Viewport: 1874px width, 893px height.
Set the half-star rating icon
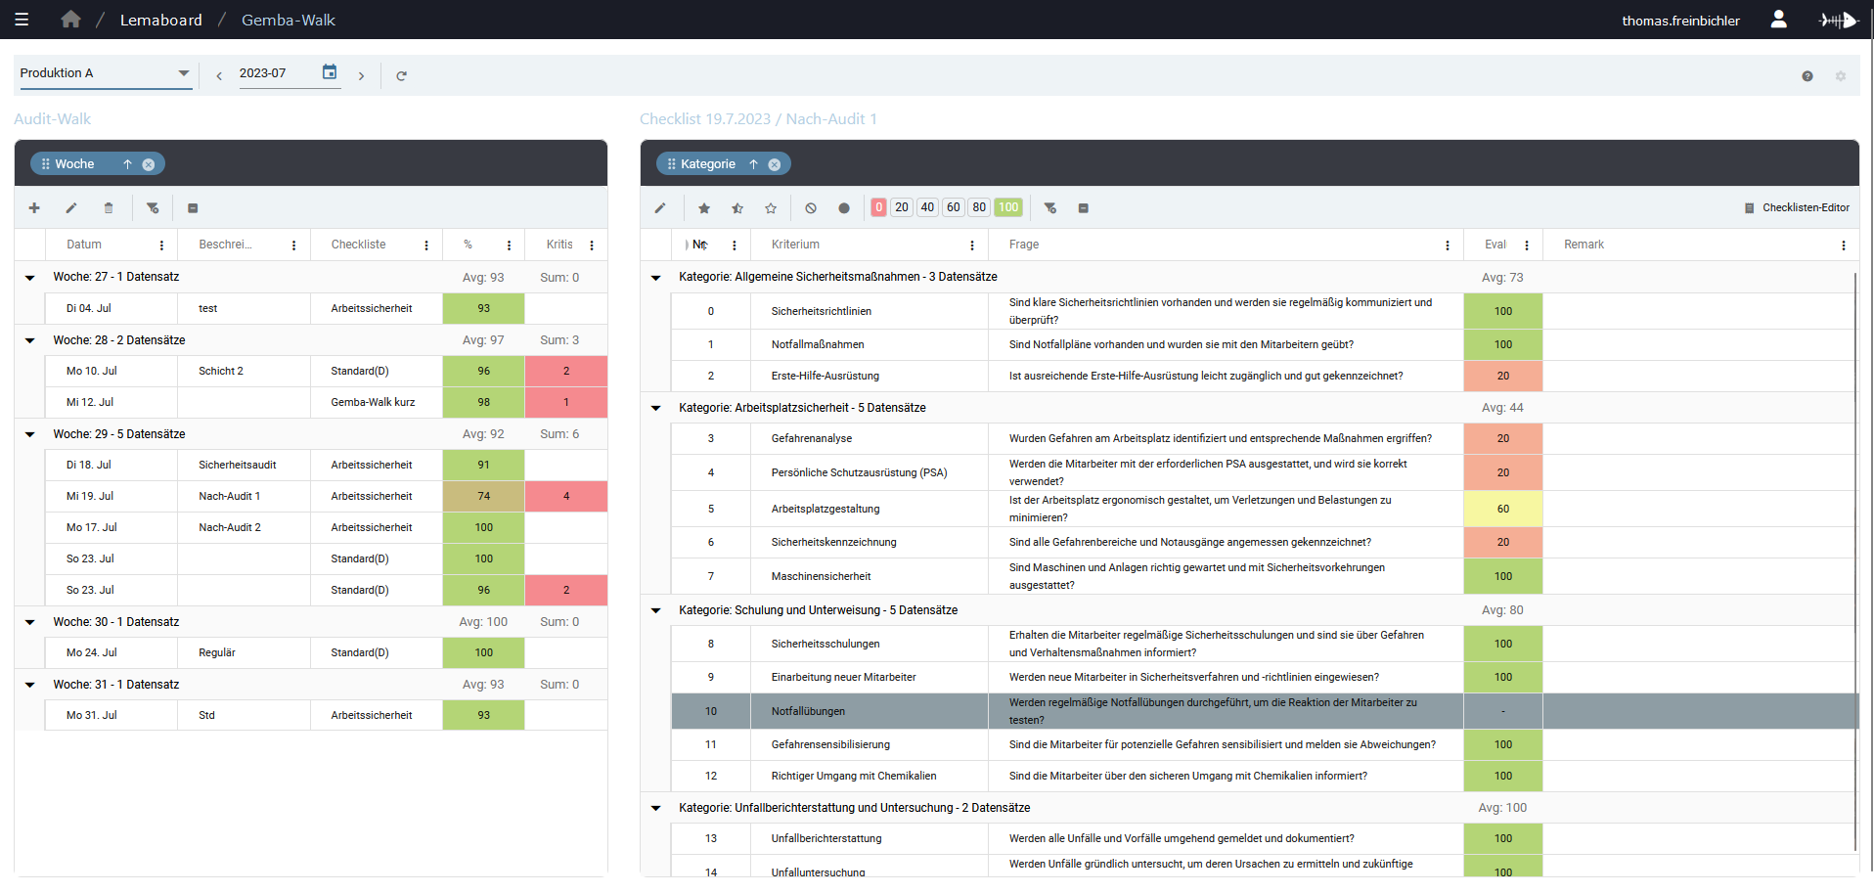coord(737,208)
